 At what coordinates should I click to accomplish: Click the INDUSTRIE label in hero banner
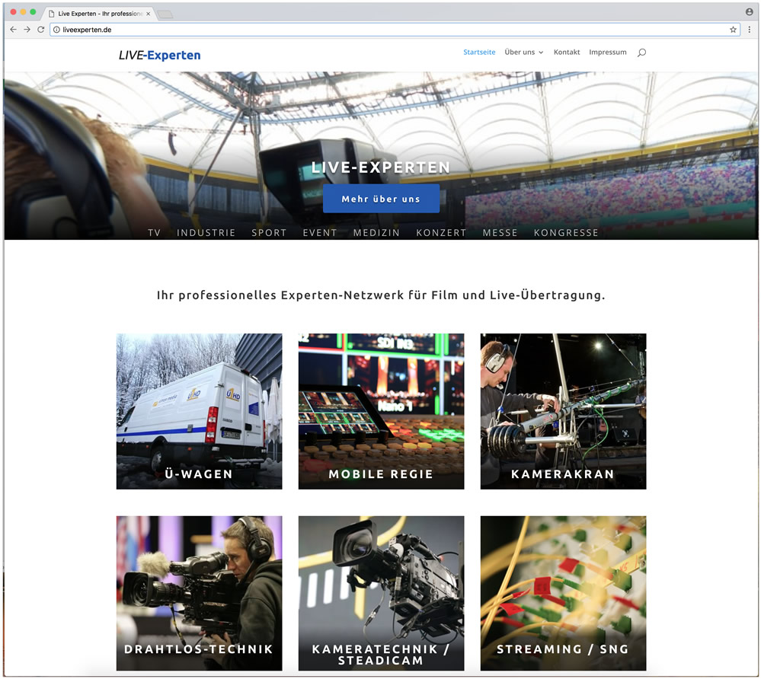point(206,233)
